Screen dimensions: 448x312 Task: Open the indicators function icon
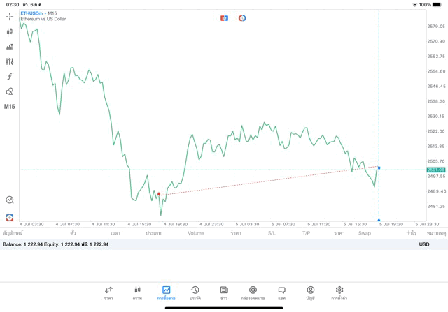pyautogui.click(x=9, y=77)
